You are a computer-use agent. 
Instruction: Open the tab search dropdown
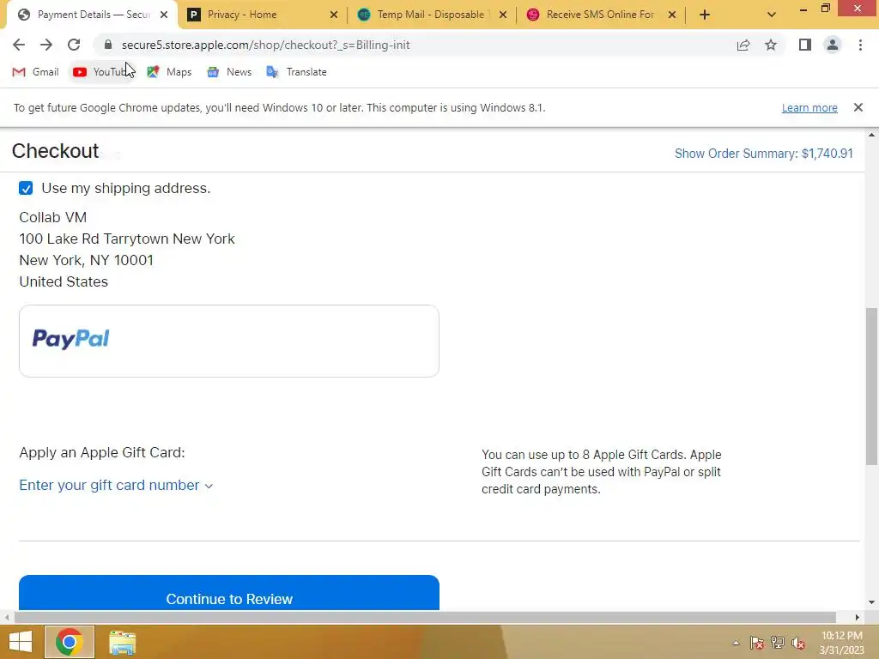coord(772,15)
